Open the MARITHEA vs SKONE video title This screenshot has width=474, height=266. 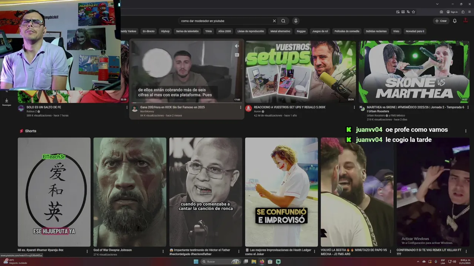coord(415,109)
